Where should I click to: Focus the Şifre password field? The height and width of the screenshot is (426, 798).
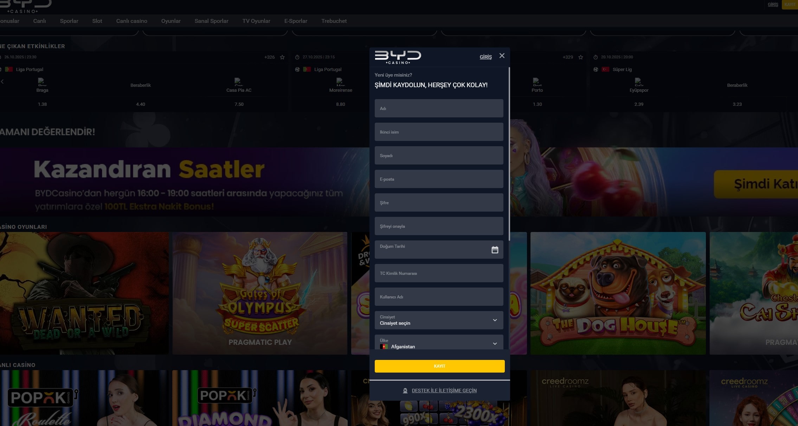[x=439, y=202]
